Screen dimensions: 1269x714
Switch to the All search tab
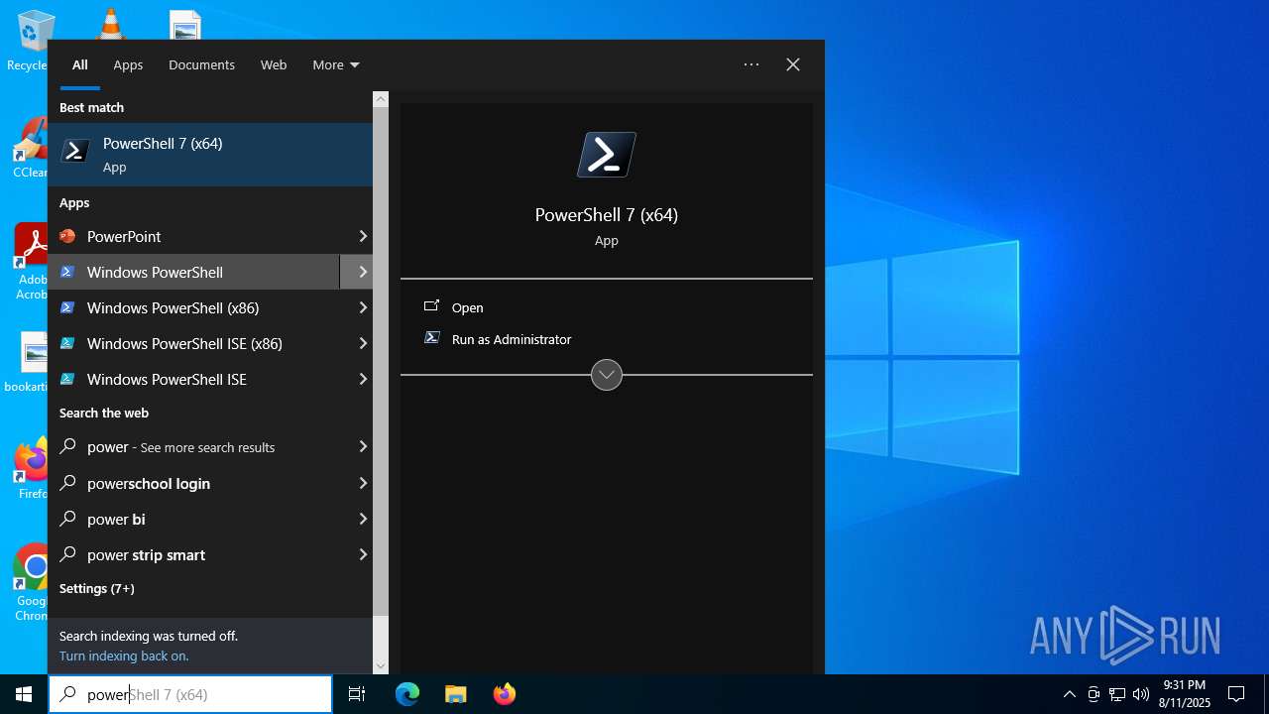click(x=80, y=64)
